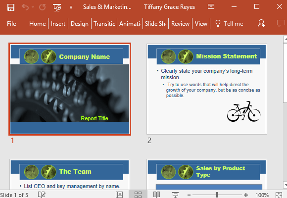Click the Tell me search box
This screenshot has width=287, height=198.
pos(230,24)
